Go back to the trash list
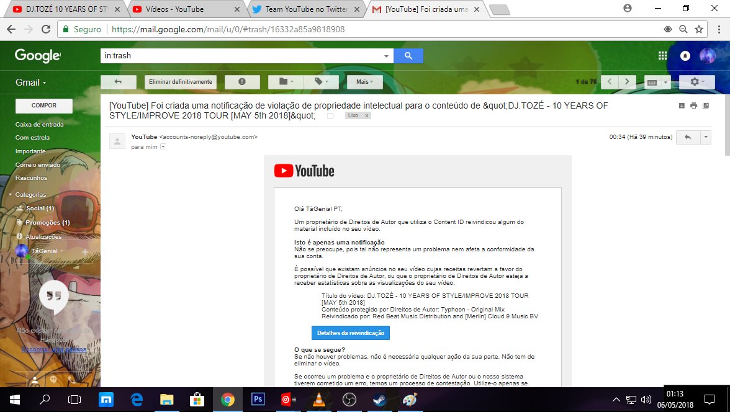Viewport: 730px width, 412px height. (118, 82)
